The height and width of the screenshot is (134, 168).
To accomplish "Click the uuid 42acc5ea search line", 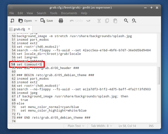I will 84,50.
